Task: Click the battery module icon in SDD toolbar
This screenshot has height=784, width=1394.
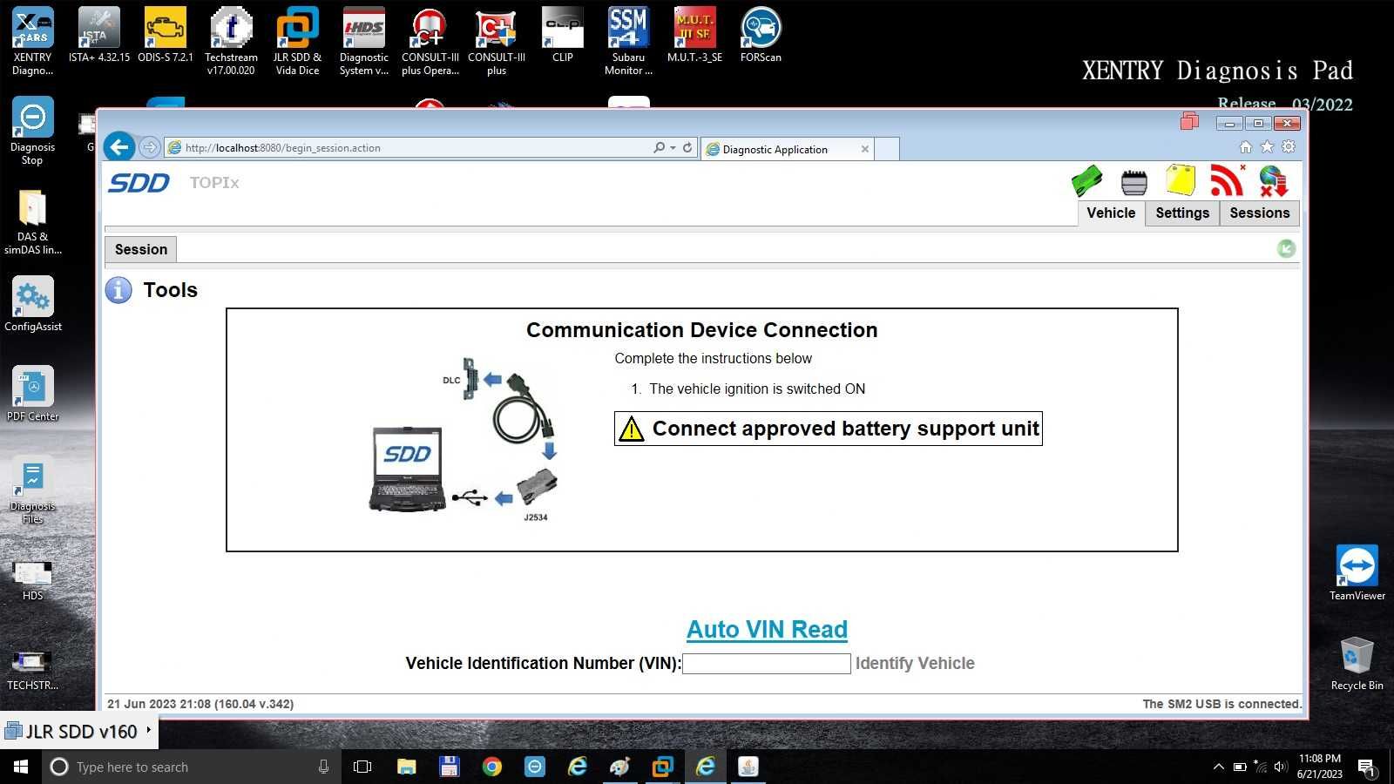Action: 1133,182
